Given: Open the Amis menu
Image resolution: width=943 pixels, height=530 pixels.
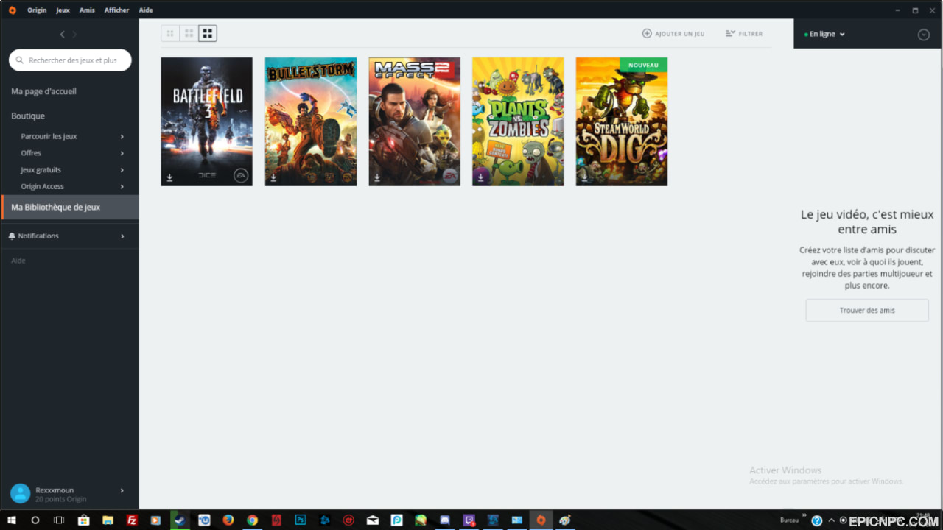Looking at the screenshot, I should pos(87,10).
